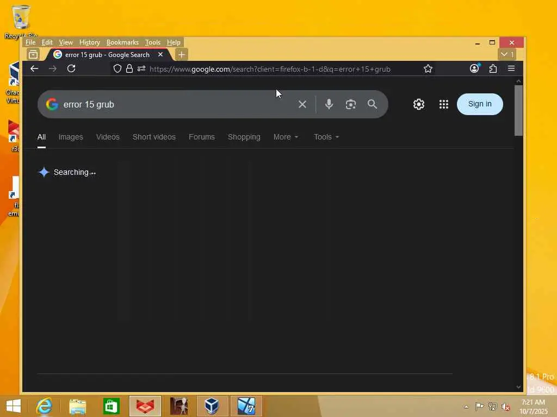The height and width of the screenshot is (417, 557).
Task: Open the Firefox account icon
Action: (x=474, y=68)
